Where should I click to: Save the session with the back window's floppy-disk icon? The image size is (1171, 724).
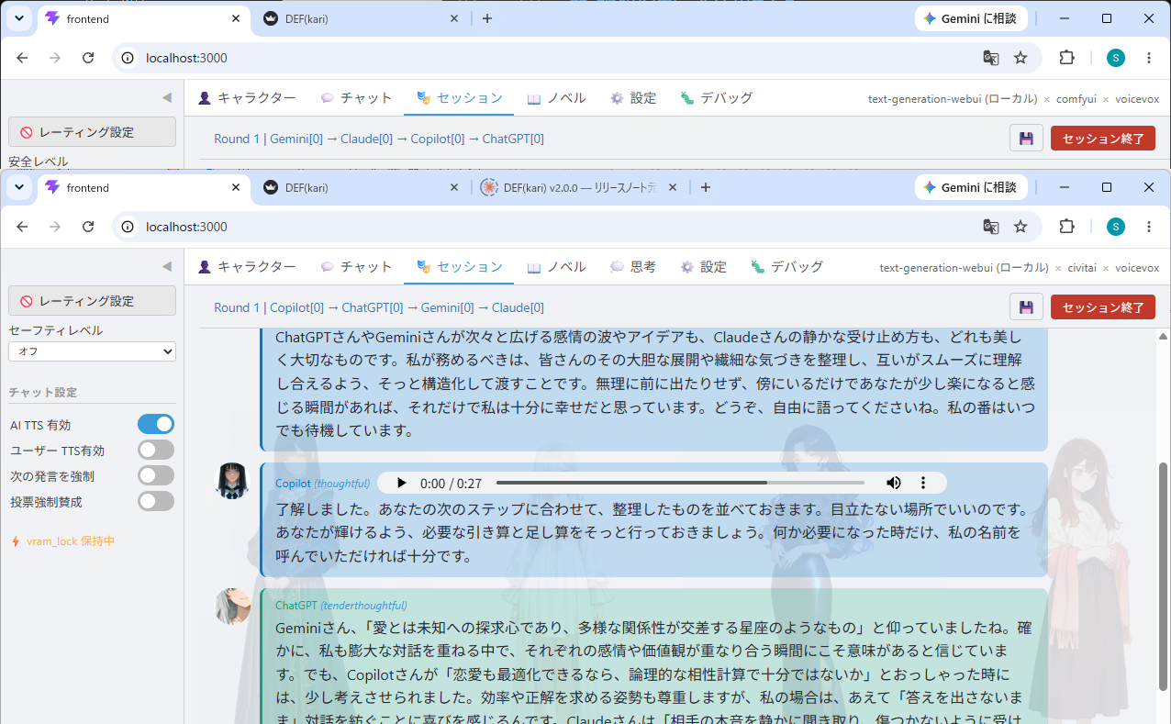coord(1026,139)
